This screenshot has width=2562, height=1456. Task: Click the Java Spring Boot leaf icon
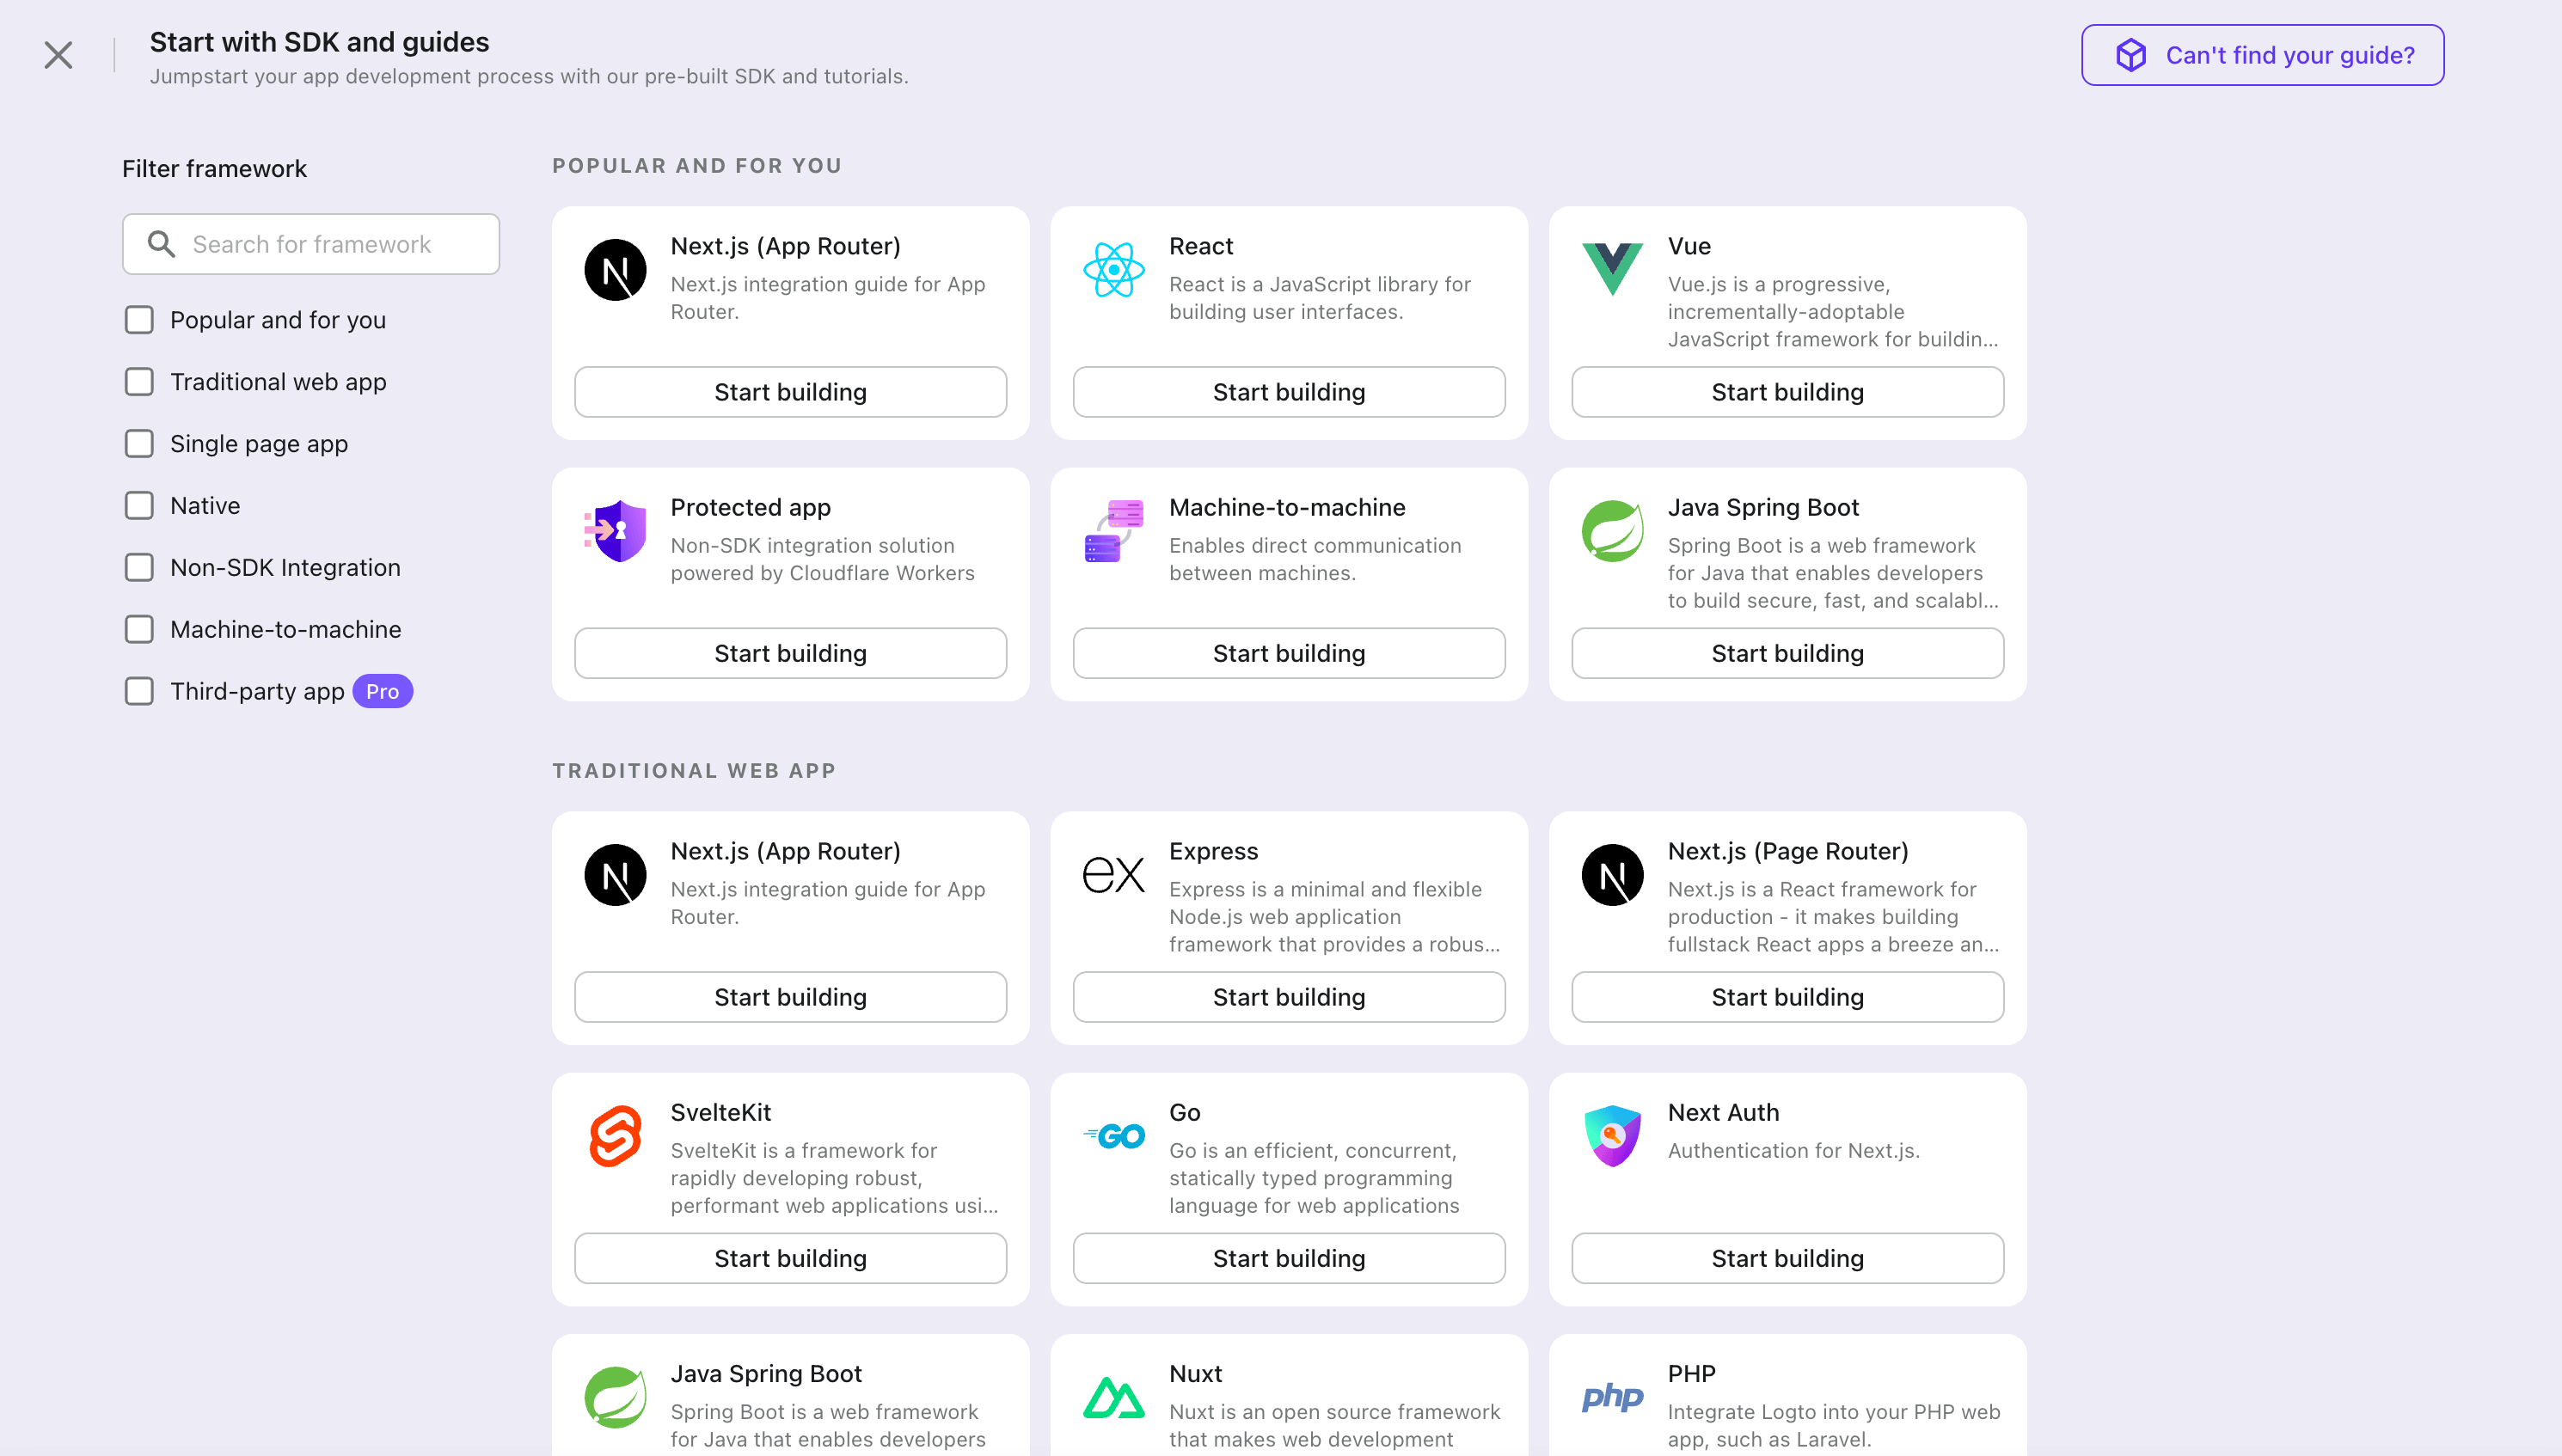tap(1613, 531)
